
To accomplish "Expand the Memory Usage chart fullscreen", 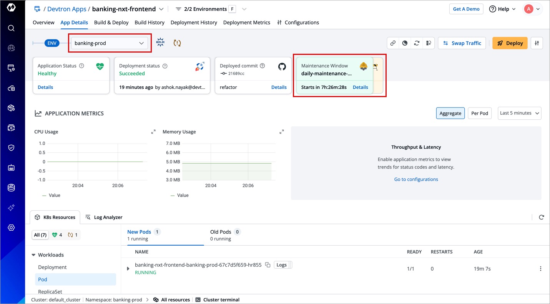I will 282,132.
